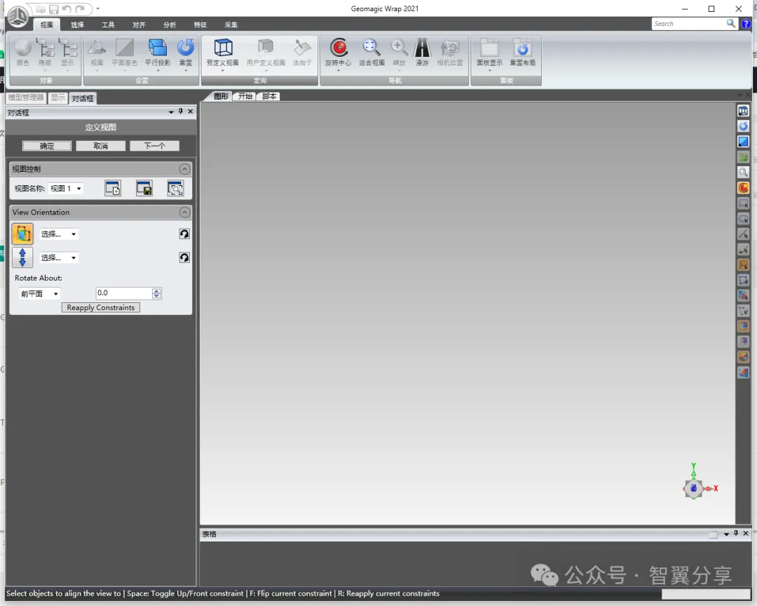Click the 取消 cancel button

pos(101,146)
